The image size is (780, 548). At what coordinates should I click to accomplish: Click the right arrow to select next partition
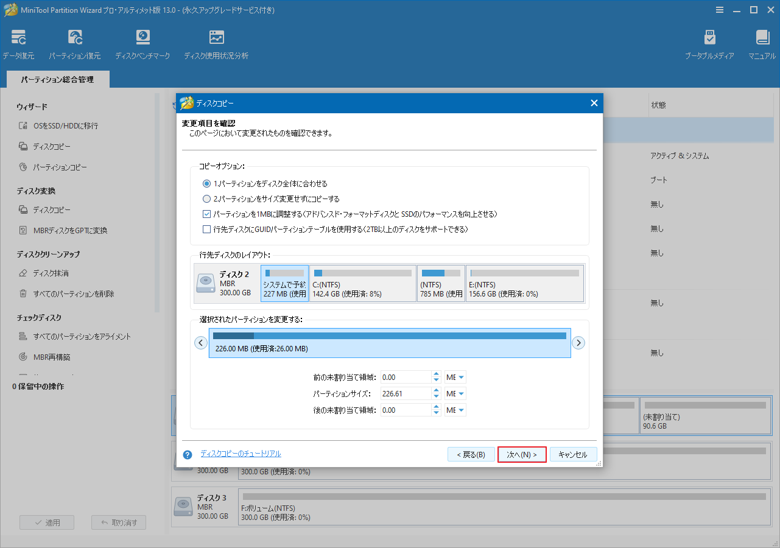click(x=578, y=343)
